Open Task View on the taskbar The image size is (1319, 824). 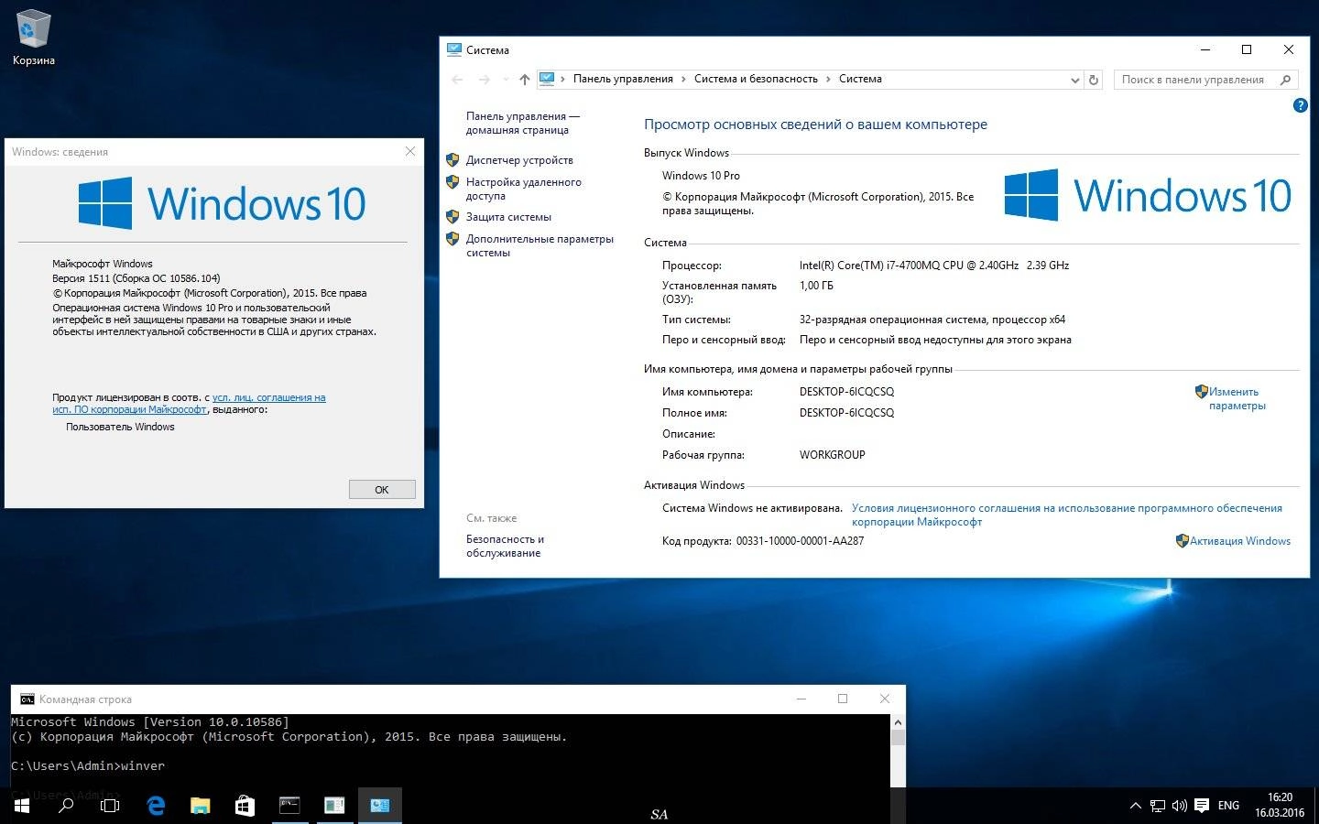[110, 806]
